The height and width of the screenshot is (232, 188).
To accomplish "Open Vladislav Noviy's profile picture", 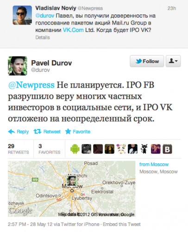I will (x=22, y=15).
